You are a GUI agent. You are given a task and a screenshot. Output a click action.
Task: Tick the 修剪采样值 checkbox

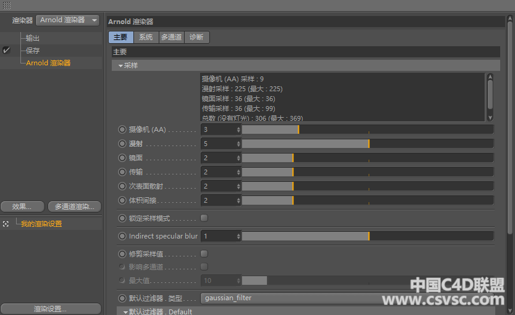click(x=204, y=253)
